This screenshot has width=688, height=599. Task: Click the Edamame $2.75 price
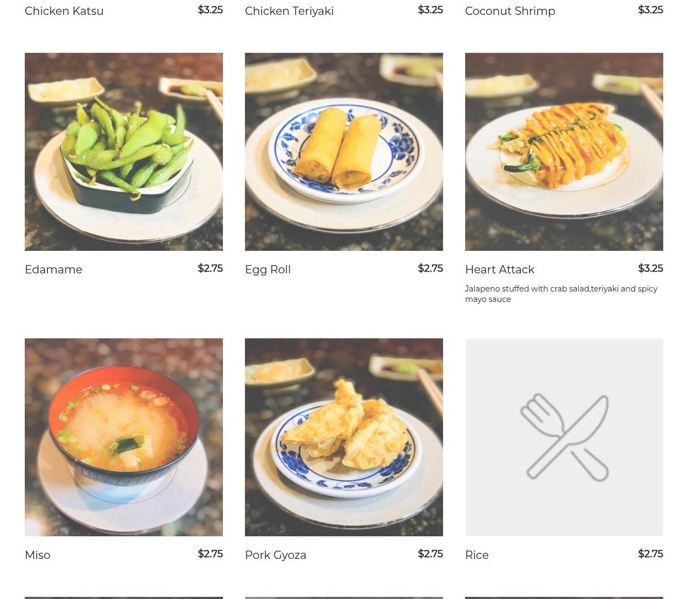[x=210, y=268]
